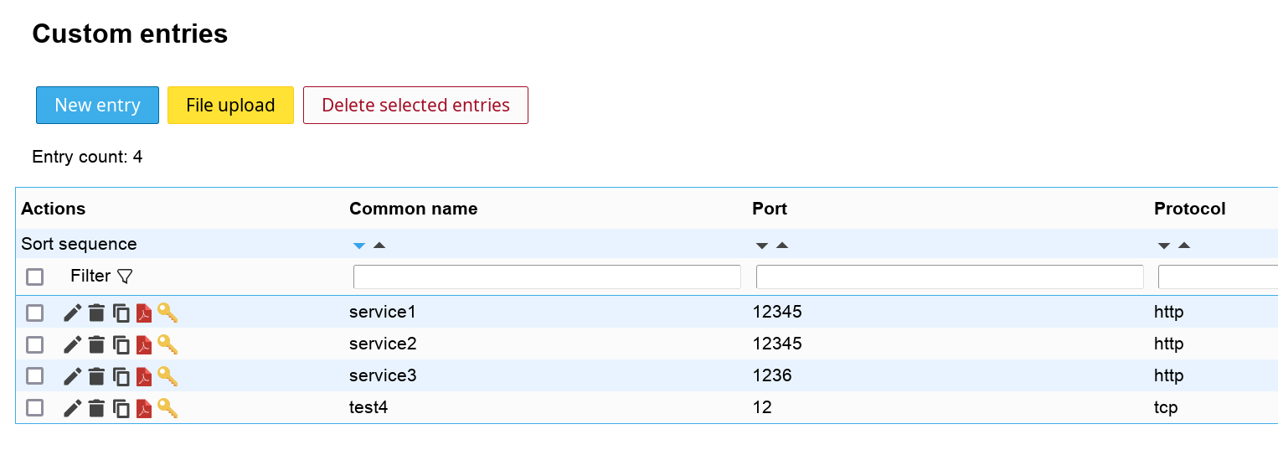Click the trash delete icon for service2
Image resolution: width=1278 pixels, height=450 pixels.
(x=97, y=344)
